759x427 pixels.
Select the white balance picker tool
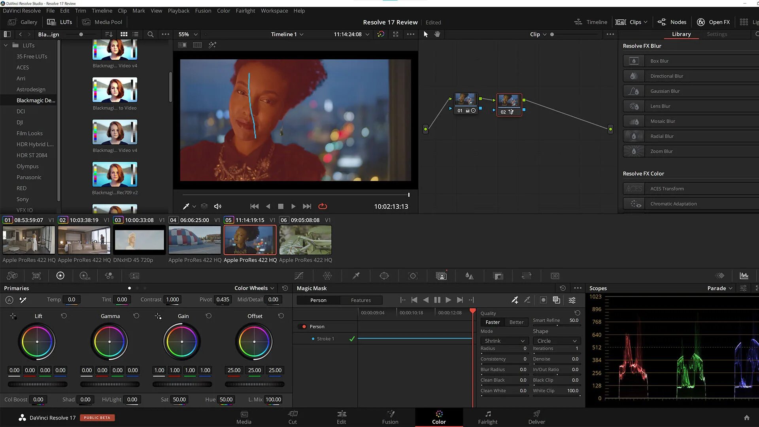tap(23, 300)
